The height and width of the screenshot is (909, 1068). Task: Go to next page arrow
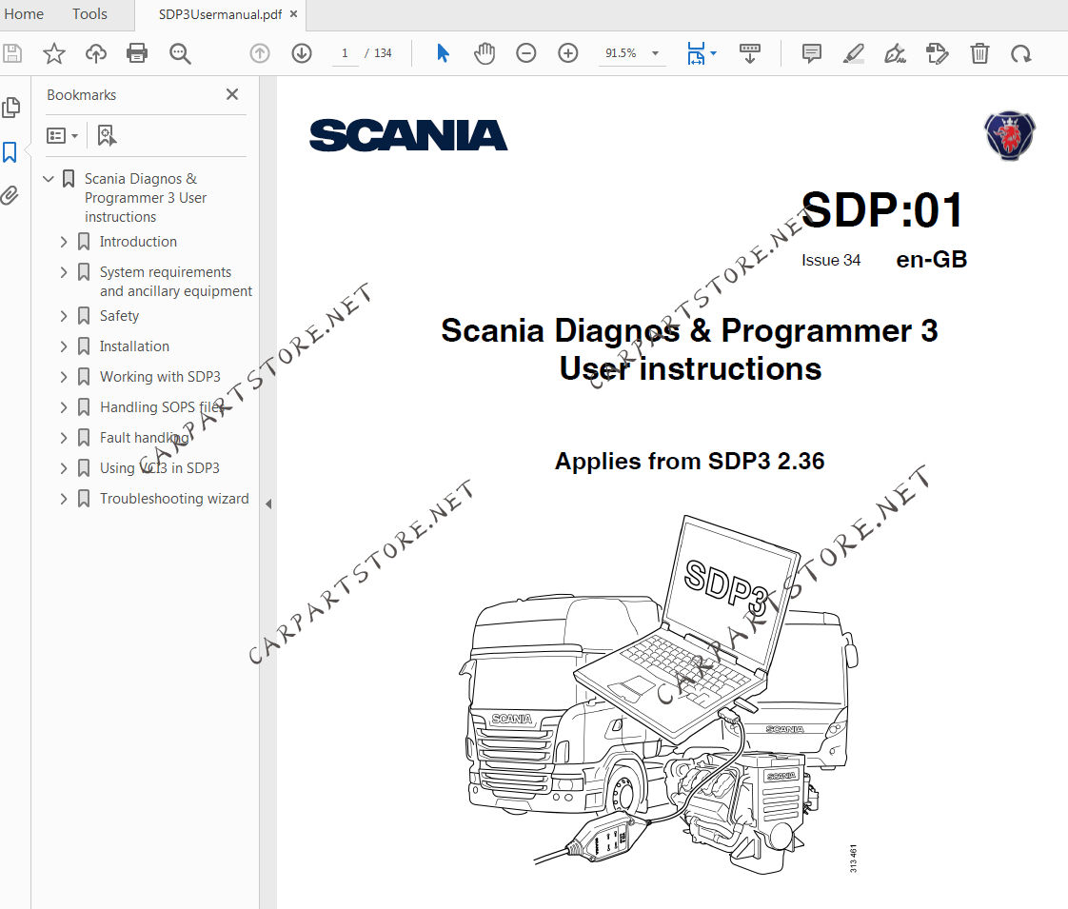coord(302,53)
